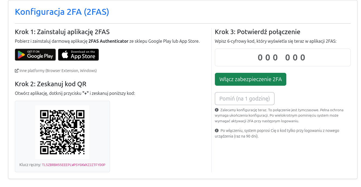Click the bold "2FAS Authenticator" text
The height and width of the screenshot is (187, 361).
coord(108,41)
